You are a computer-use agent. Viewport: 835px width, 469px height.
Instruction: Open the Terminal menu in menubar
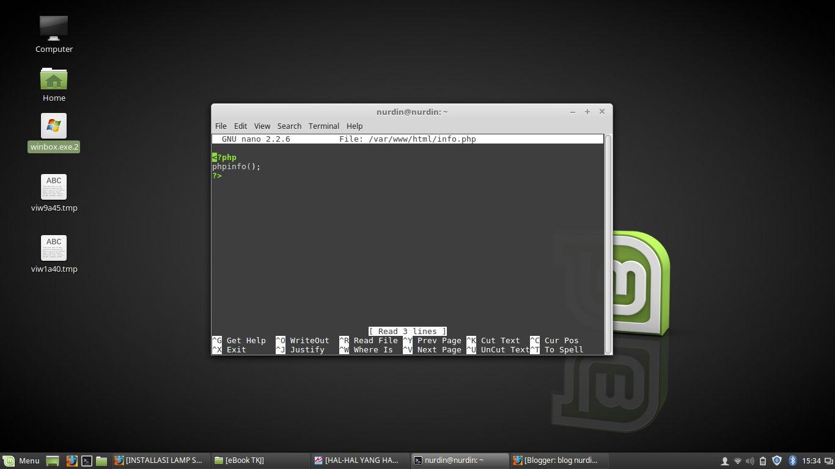324,126
